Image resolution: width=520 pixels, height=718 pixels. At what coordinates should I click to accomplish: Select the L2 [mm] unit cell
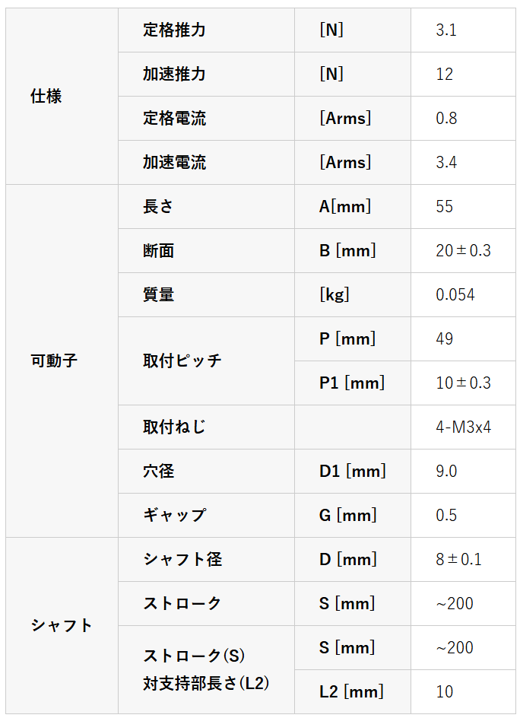point(351,691)
